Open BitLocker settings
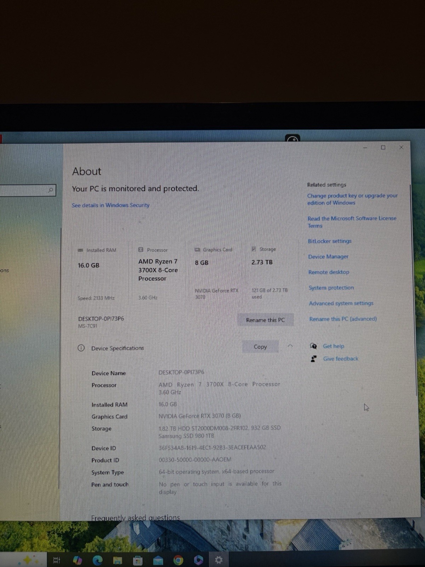This screenshot has width=425, height=567. pos(330,241)
